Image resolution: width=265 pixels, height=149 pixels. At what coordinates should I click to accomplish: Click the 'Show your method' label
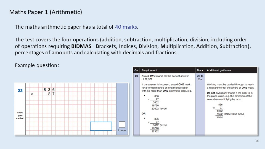click(x=20, y=115)
